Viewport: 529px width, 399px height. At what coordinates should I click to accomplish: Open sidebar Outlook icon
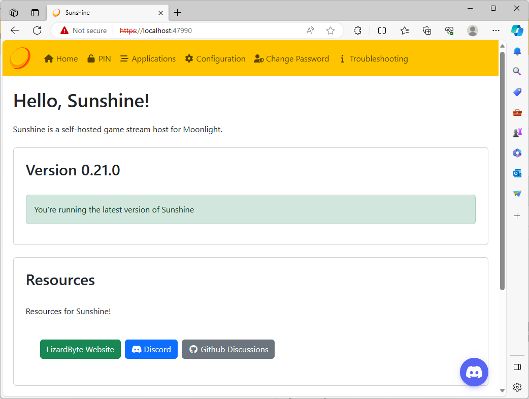click(517, 173)
